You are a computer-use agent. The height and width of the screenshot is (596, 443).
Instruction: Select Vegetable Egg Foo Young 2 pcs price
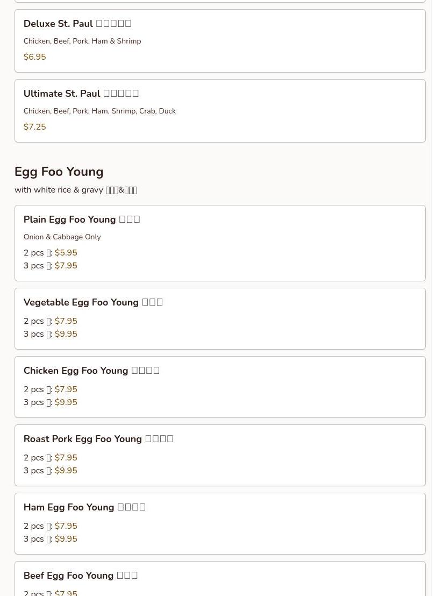[x=66, y=321]
